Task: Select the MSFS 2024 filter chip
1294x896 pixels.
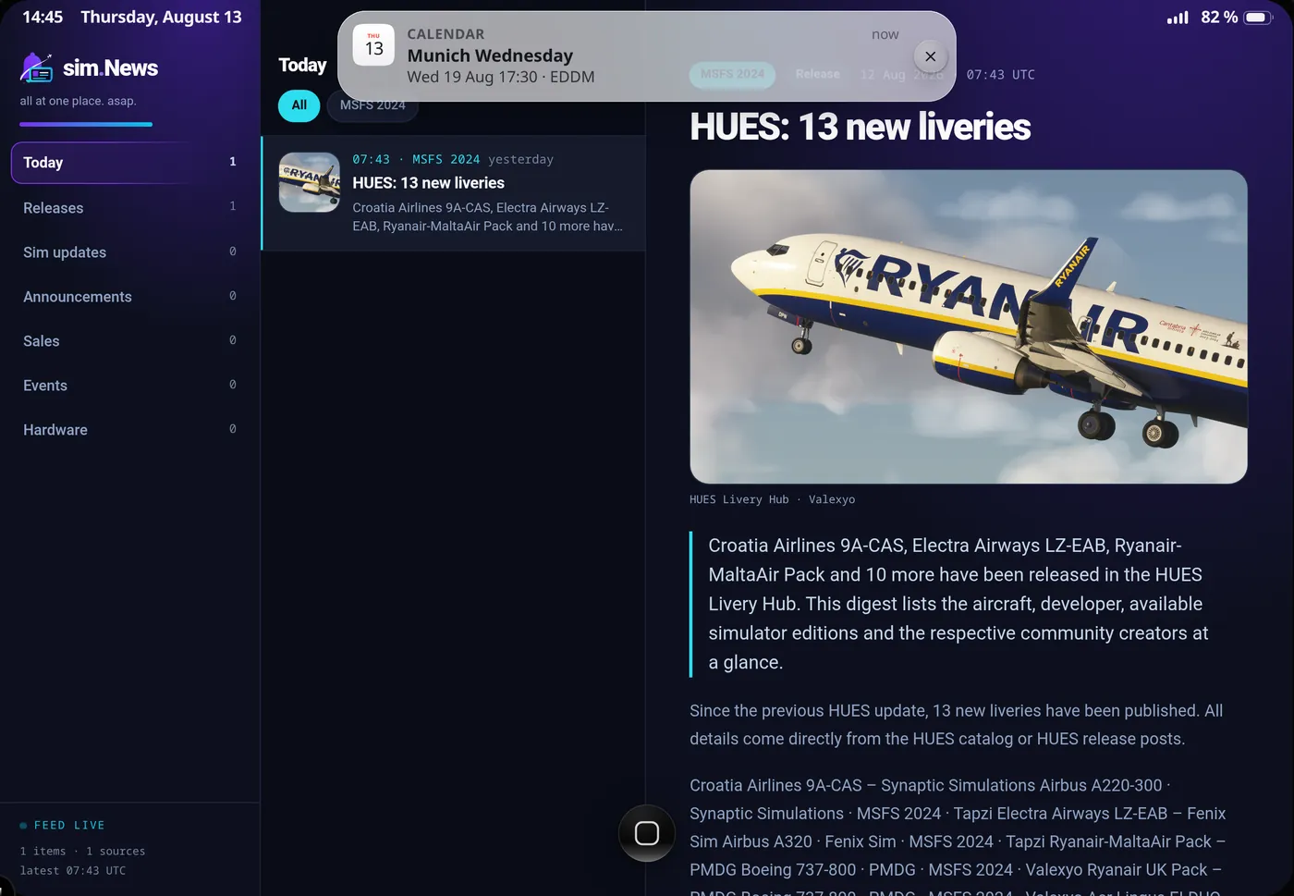Action: (372, 106)
